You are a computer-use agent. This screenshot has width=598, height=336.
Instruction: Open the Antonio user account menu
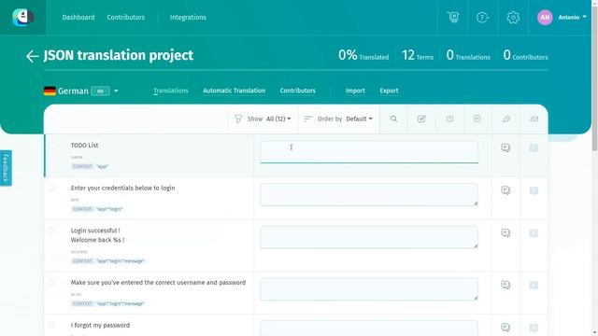572,17
